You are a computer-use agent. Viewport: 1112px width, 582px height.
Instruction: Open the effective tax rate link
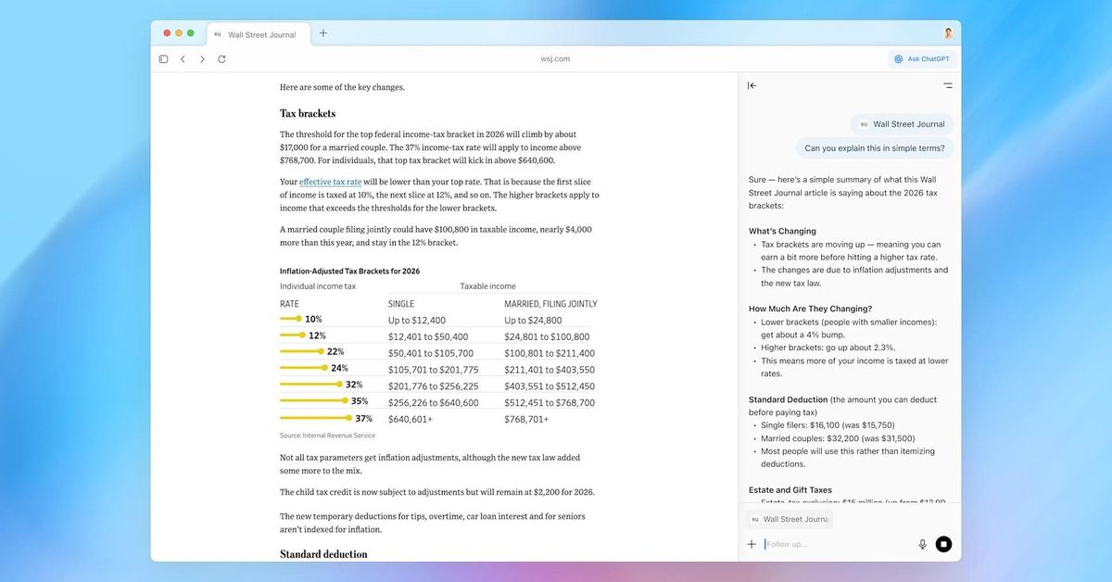pos(330,182)
